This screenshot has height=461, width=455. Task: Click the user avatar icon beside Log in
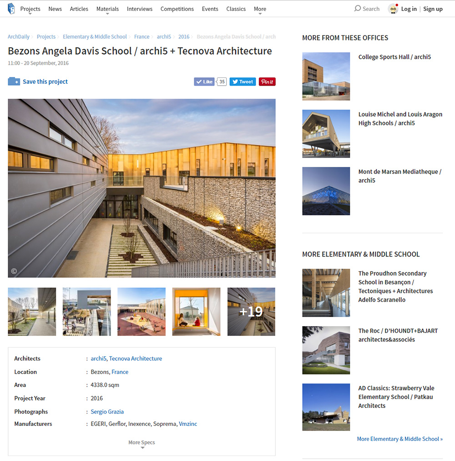point(393,9)
